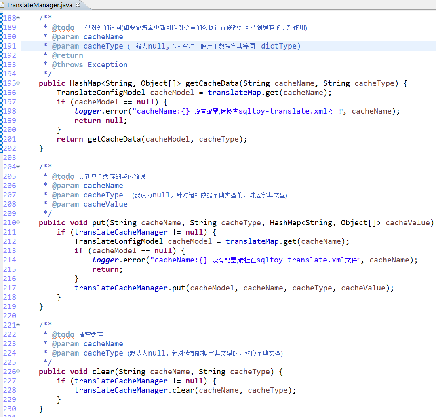Click '@param cacheType' on line 224

click(x=87, y=353)
